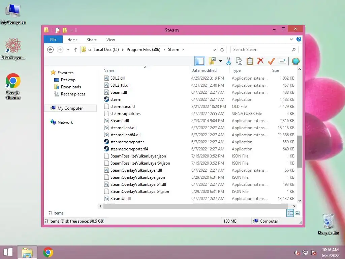The image size is (345, 259).
Task: Click the folder options toolbar icon
Action: pos(213,61)
